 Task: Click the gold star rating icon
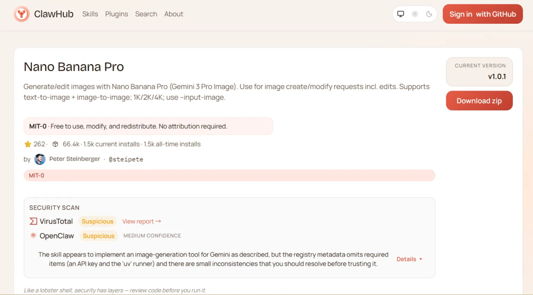[28, 144]
